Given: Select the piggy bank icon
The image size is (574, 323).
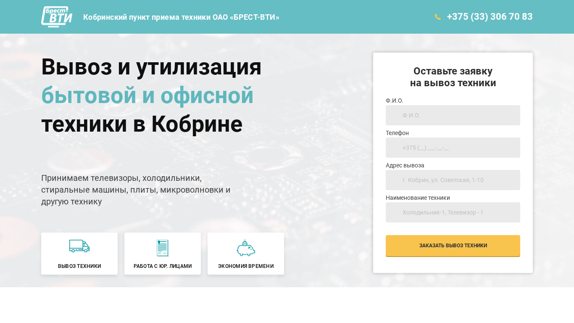Looking at the screenshot, I should click(246, 248).
